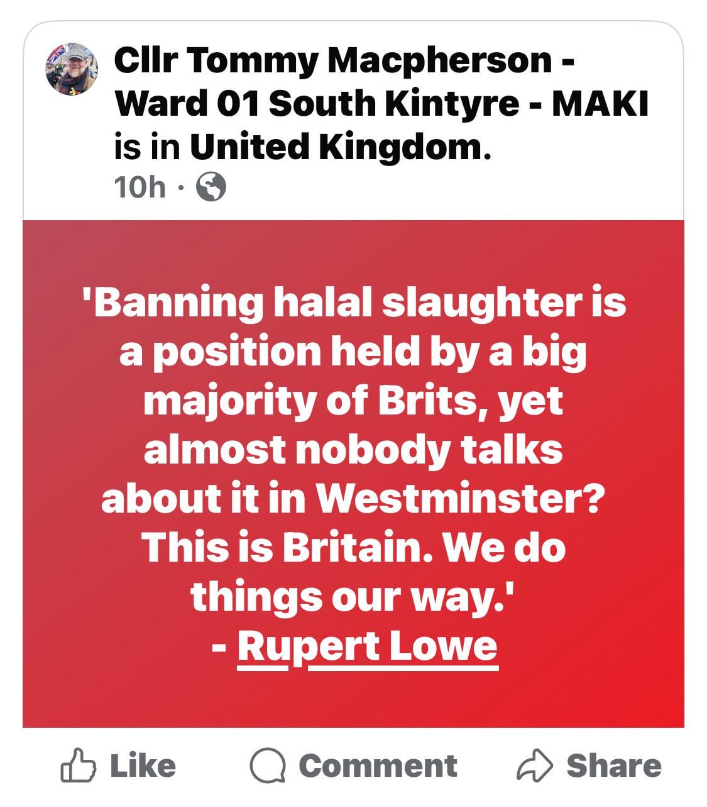
Task: Open the United Kingdom location link
Action: click(x=339, y=147)
